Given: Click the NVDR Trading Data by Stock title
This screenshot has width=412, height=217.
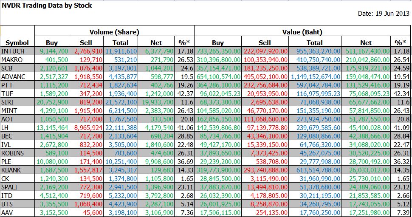Looking at the screenshot, I should coord(47,6).
